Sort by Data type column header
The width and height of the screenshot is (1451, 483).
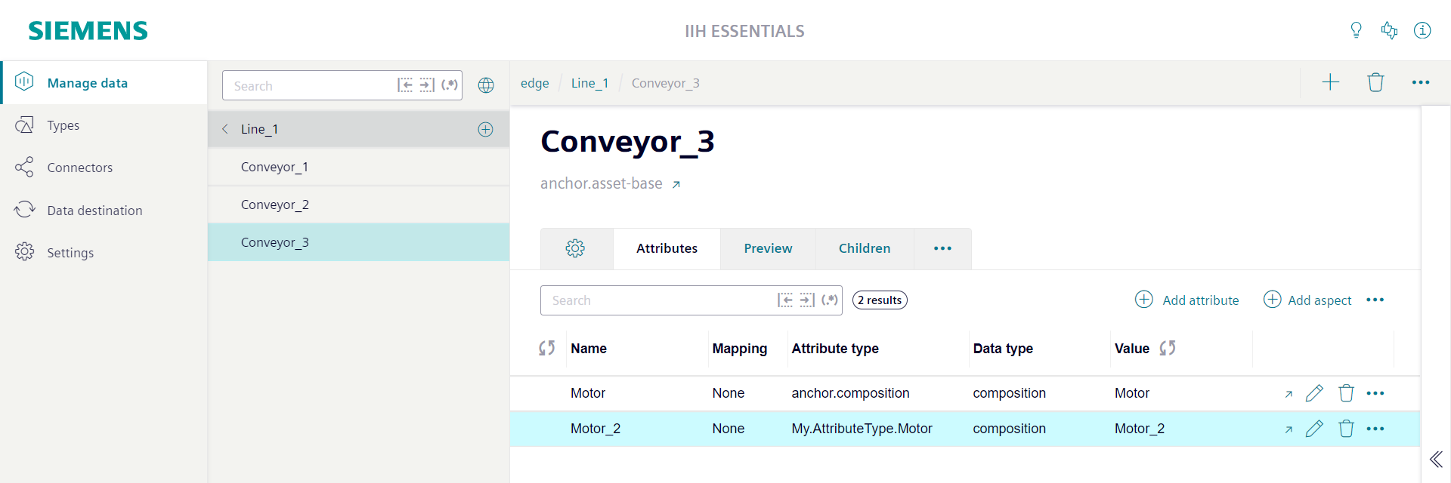pyautogui.click(x=1003, y=349)
